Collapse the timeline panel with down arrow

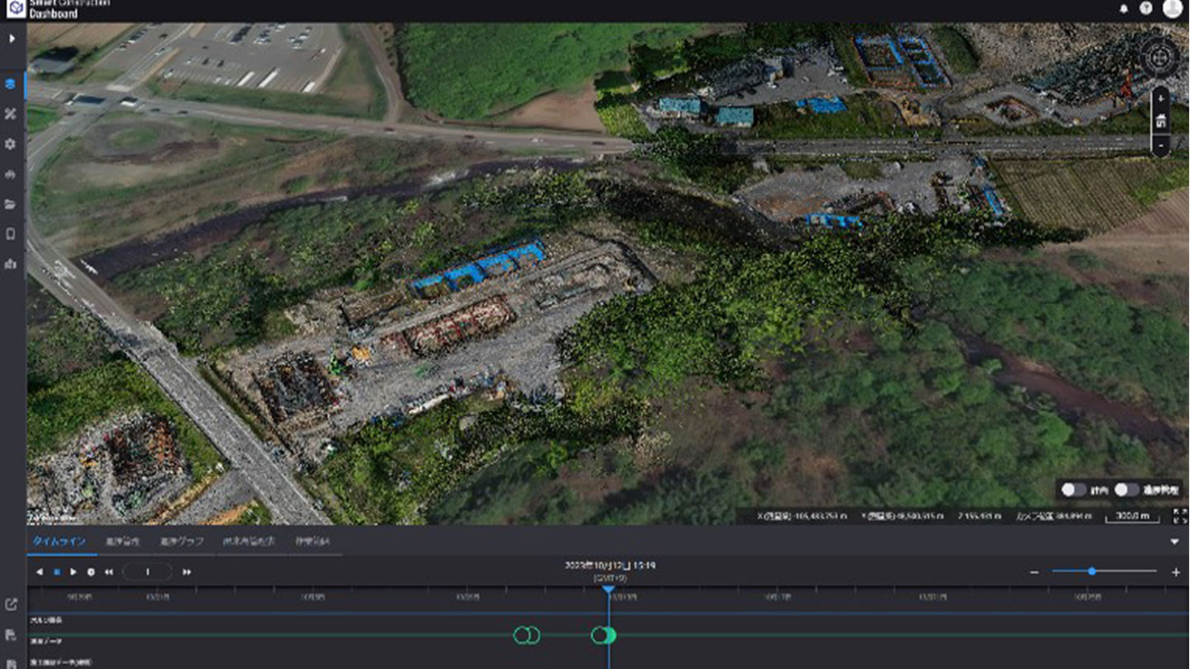tap(1174, 542)
